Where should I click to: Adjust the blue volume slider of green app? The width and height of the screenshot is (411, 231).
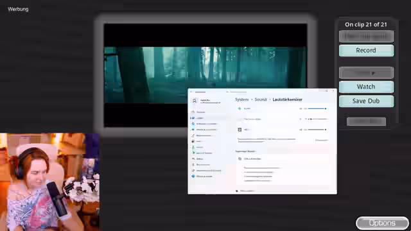click(x=317, y=108)
